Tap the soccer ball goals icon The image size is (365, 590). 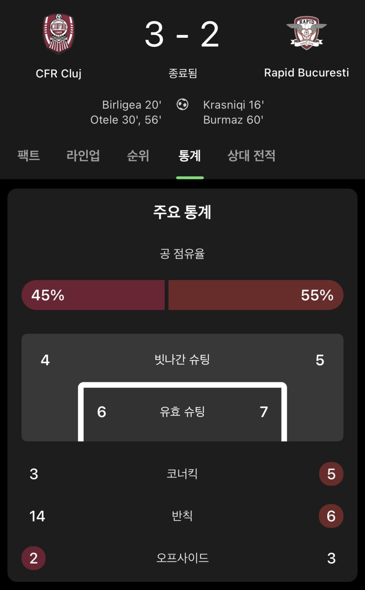pyautogui.click(x=182, y=104)
